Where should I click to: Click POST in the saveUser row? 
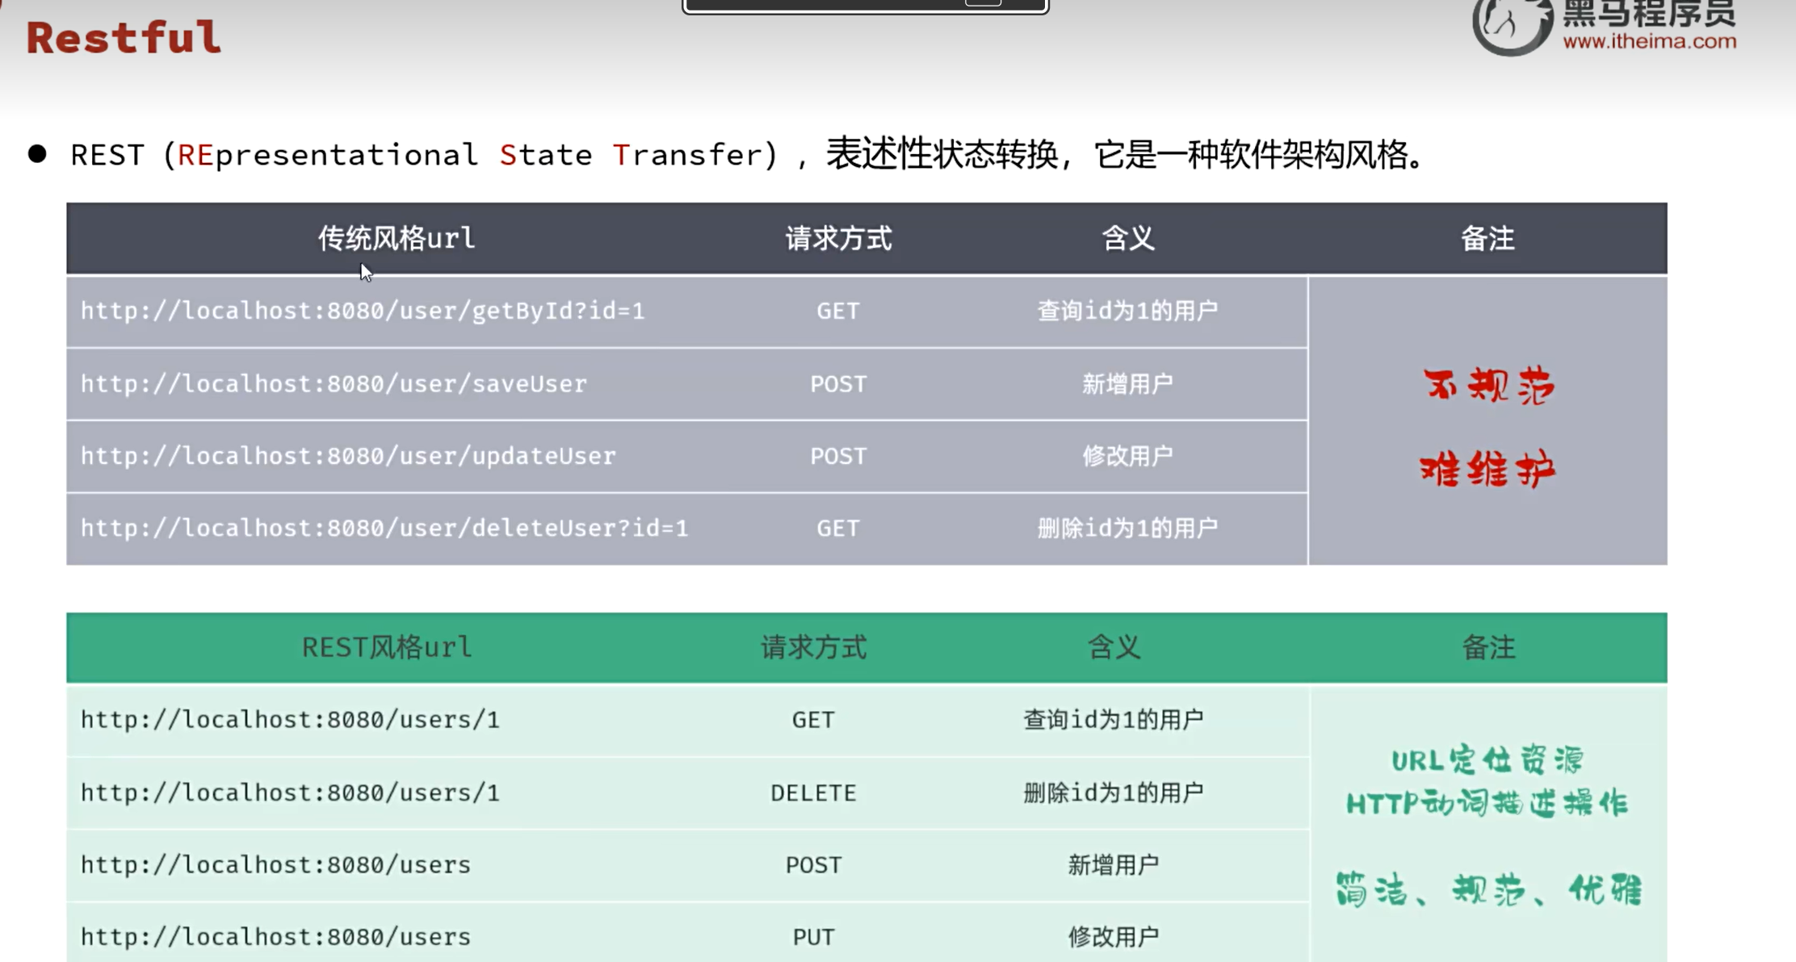point(838,383)
